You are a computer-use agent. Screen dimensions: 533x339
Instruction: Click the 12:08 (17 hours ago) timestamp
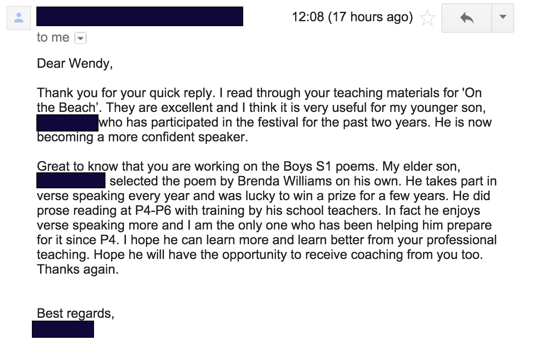(352, 17)
